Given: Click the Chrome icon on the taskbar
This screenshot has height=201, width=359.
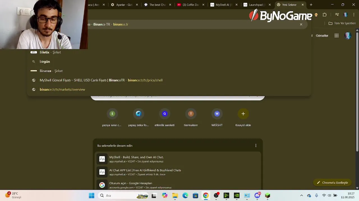Looking at the screenshot, I should [206, 196].
